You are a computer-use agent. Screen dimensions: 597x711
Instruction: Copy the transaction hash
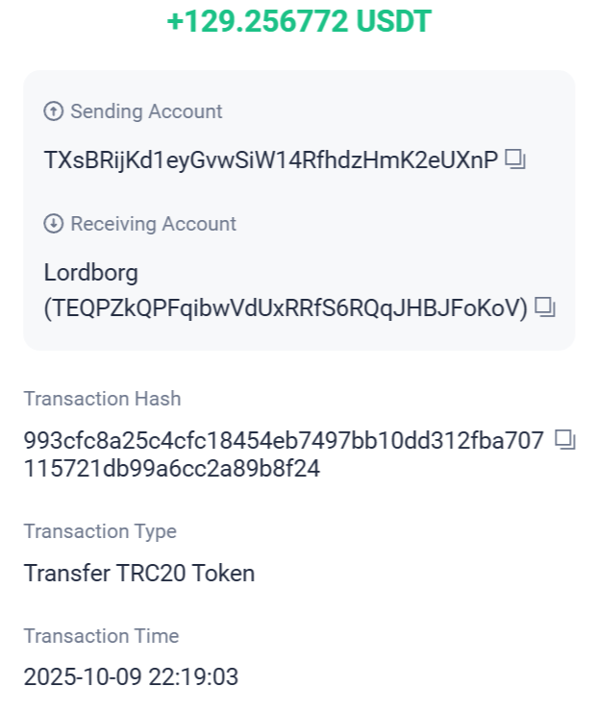(x=565, y=441)
